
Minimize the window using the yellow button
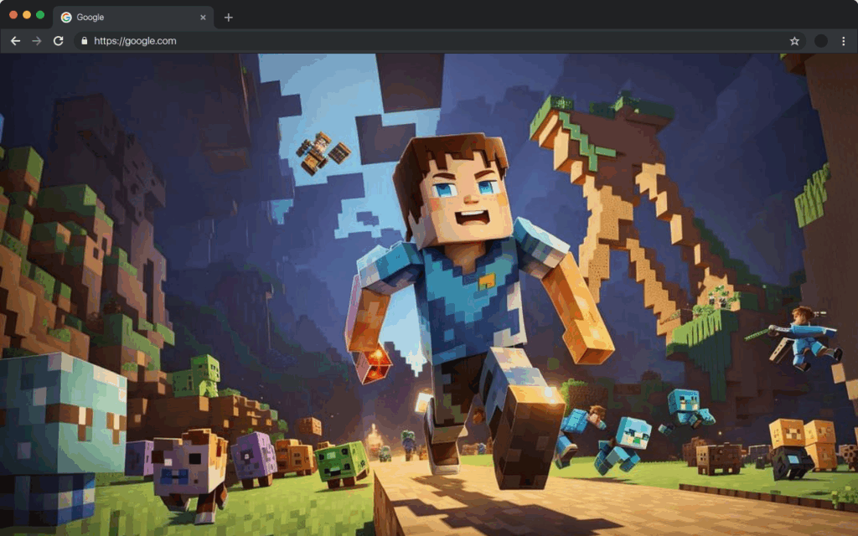27,15
